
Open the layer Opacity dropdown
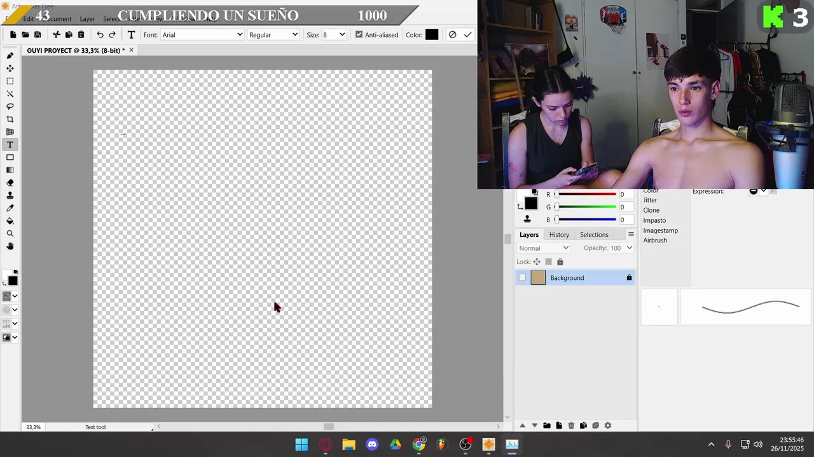(x=621, y=248)
